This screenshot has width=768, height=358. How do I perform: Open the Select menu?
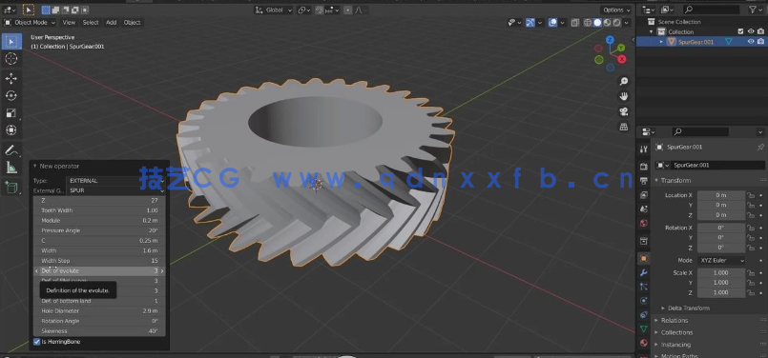[x=91, y=23]
